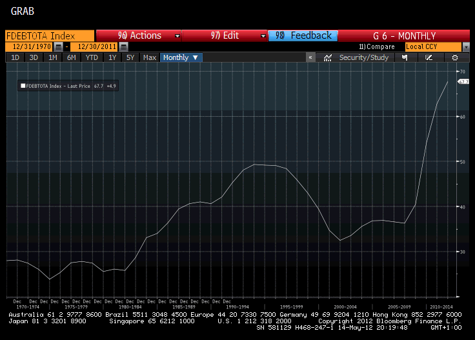This screenshot has height=340, width=475.
Task: Click the 1970-1974 x-axis label
Action: (28, 306)
